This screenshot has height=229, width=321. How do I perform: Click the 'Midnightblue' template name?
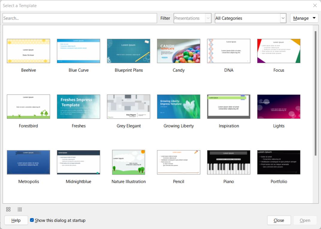click(x=79, y=181)
